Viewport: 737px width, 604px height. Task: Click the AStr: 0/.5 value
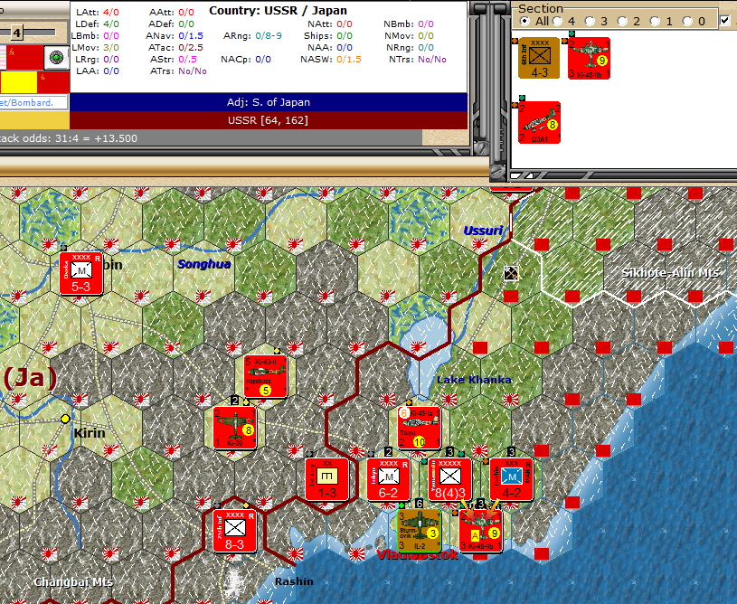187,60
